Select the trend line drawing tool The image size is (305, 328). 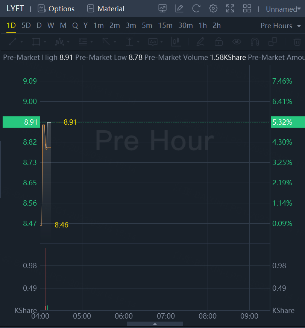12,41
